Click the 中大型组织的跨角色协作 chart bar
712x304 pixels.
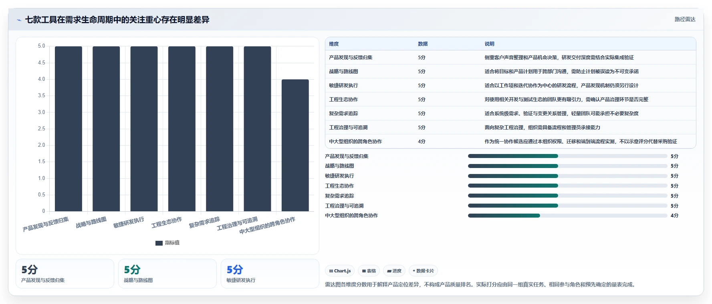(x=295, y=145)
